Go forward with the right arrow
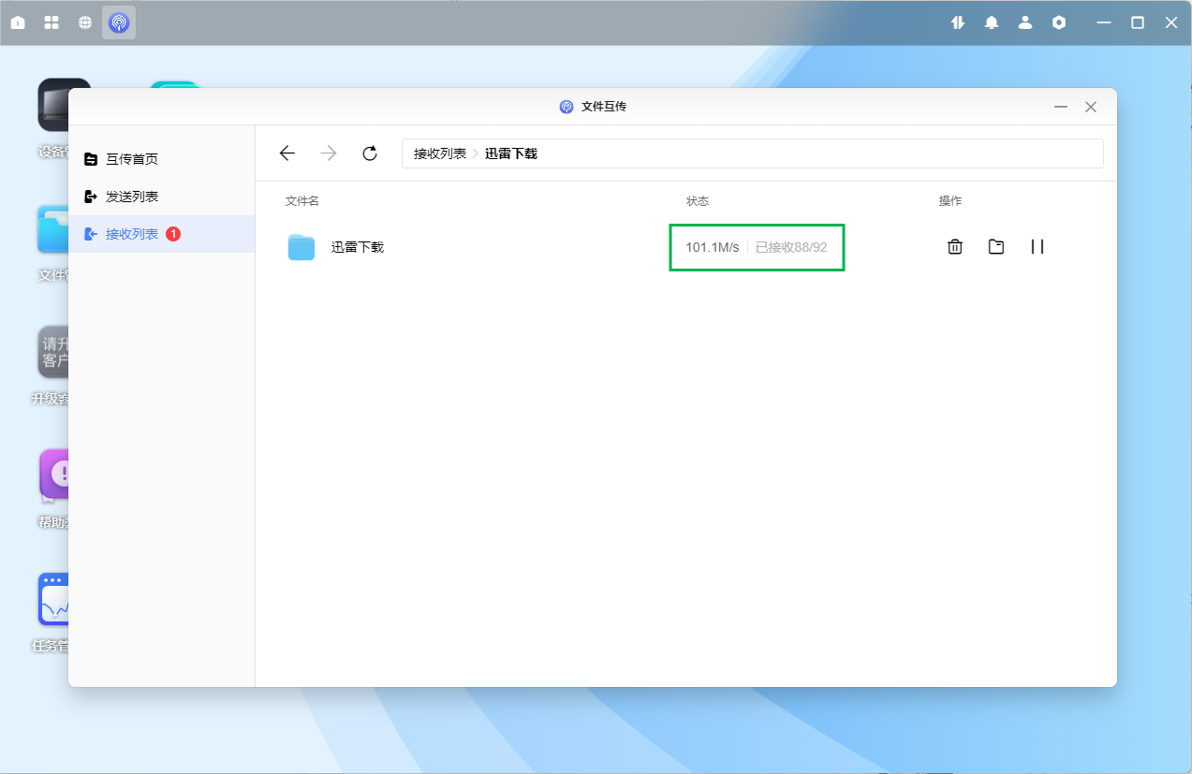The image size is (1192, 774). point(329,153)
